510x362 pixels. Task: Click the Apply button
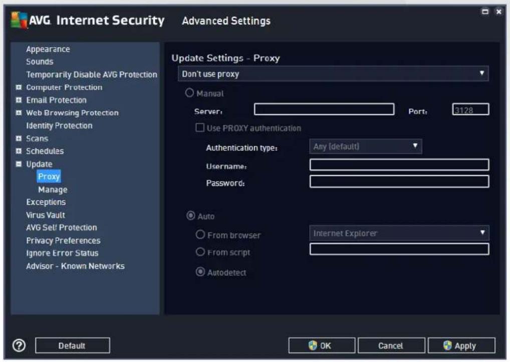tap(461, 345)
